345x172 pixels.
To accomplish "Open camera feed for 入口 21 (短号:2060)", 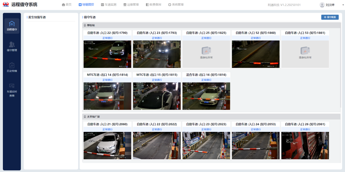I will [x=107, y=146].
